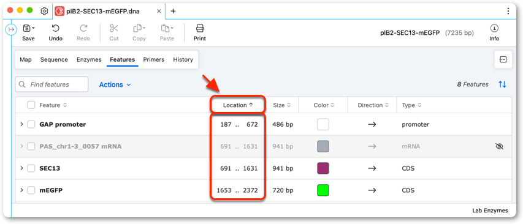Viewport: 523px width, 224px height.
Task: Add a new tab with plus icon
Action: (x=173, y=11)
